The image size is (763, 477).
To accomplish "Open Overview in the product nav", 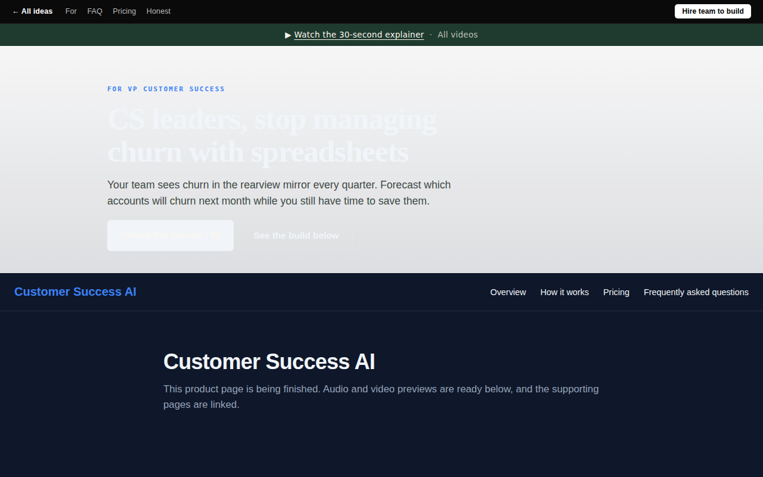I will (508, 292).
